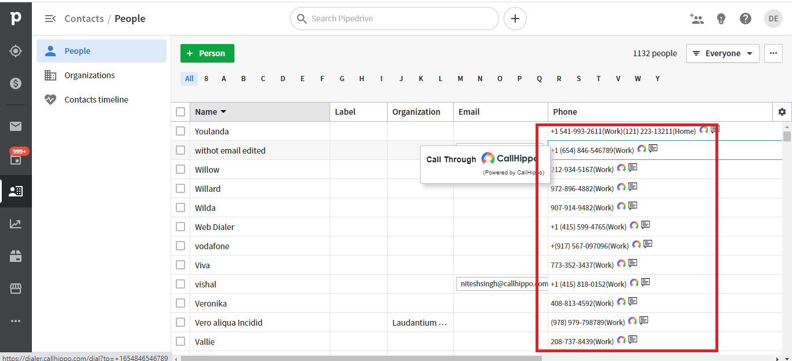The image size is (792, 361).
Task: Open Products box icon in sidebar
Action: (16, 256)
